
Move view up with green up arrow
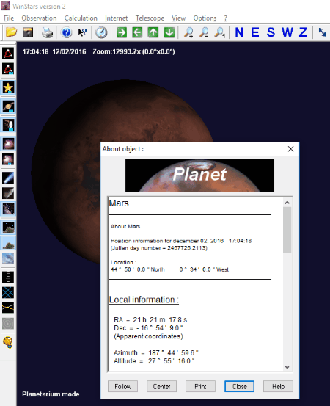tap(153, 32)
